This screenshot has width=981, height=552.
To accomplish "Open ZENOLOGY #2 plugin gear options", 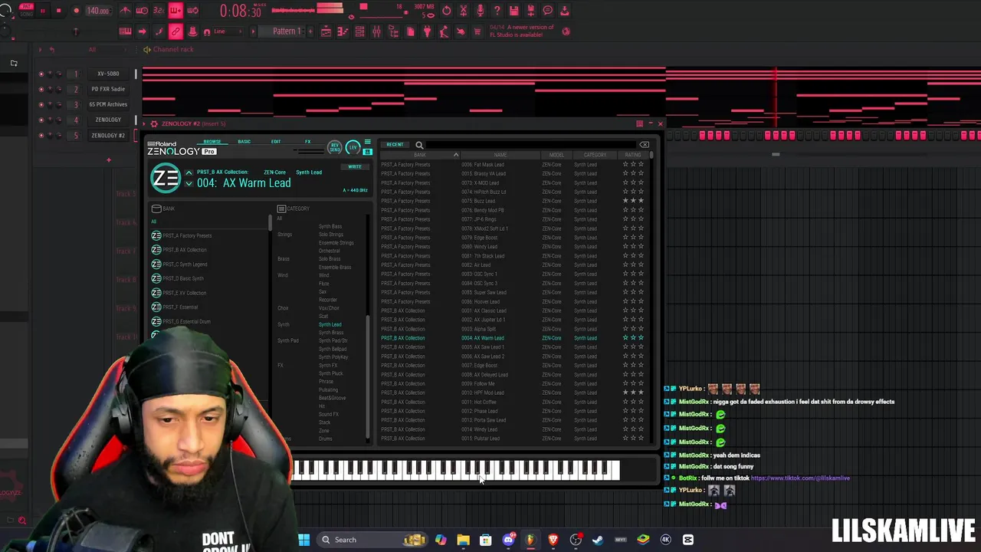I will (x=154, y=123).
